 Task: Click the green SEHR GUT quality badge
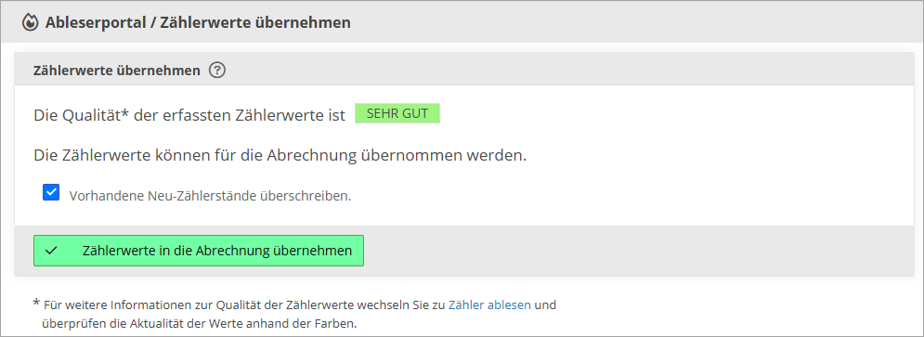click(397, 113)
